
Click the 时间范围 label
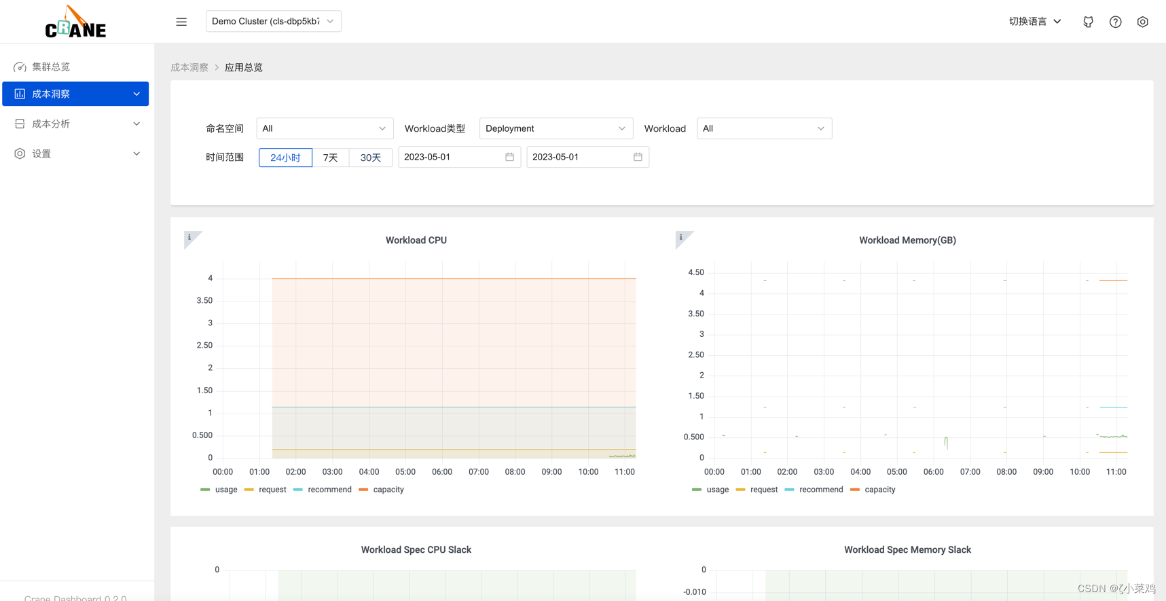[x=225, y=157]
